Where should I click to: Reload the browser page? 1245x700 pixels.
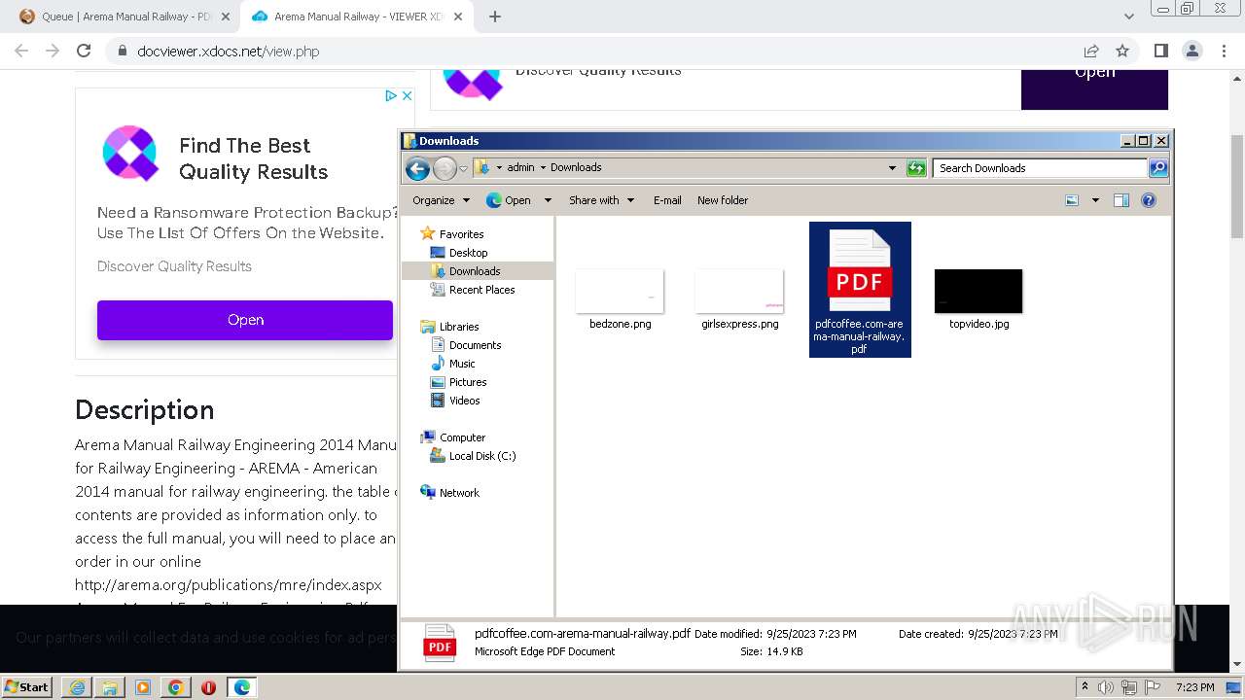point(84,51)
